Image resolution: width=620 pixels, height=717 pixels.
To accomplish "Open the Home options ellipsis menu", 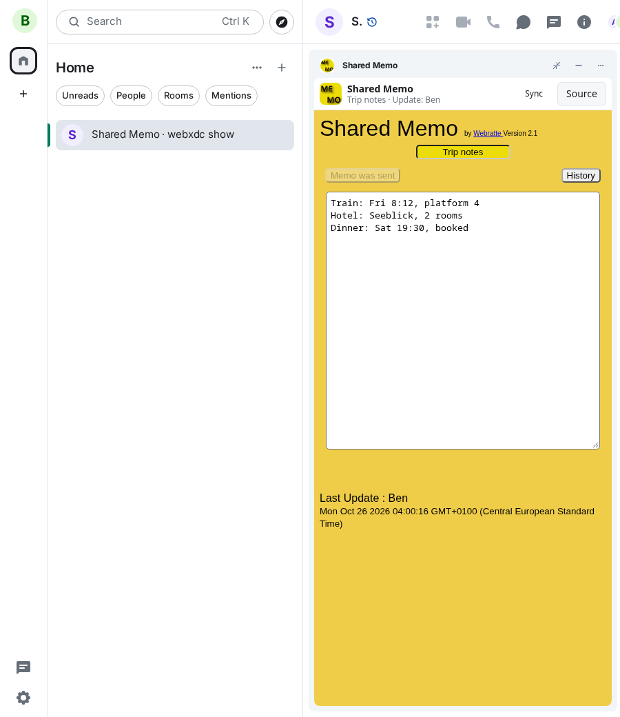I will [x=257, y=68].
